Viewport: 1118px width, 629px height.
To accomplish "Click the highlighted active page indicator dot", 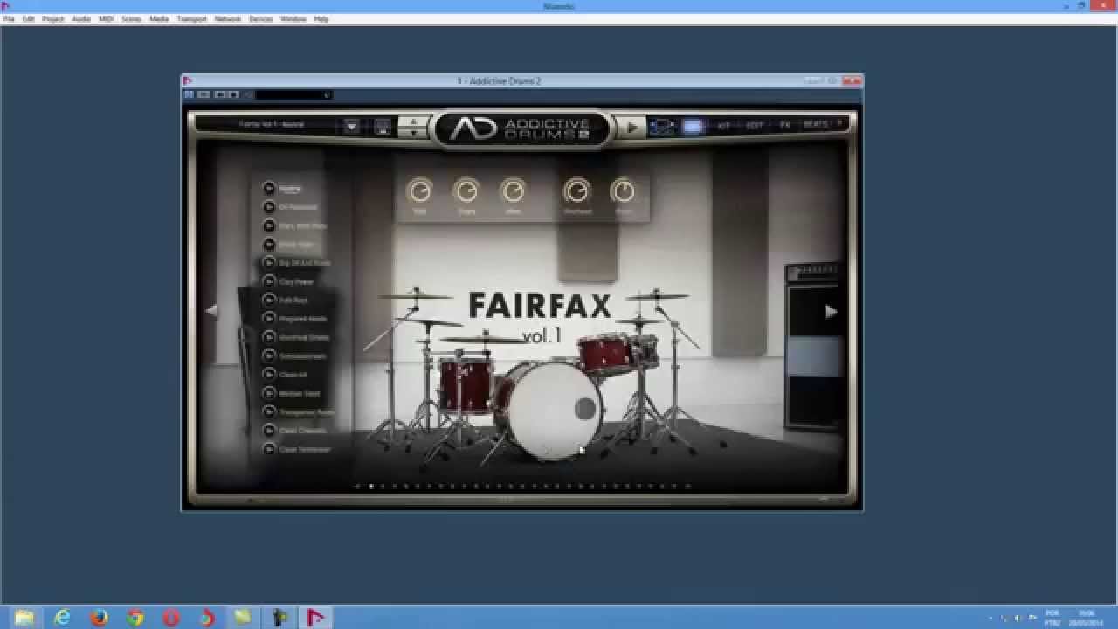I will coord(371,487).
